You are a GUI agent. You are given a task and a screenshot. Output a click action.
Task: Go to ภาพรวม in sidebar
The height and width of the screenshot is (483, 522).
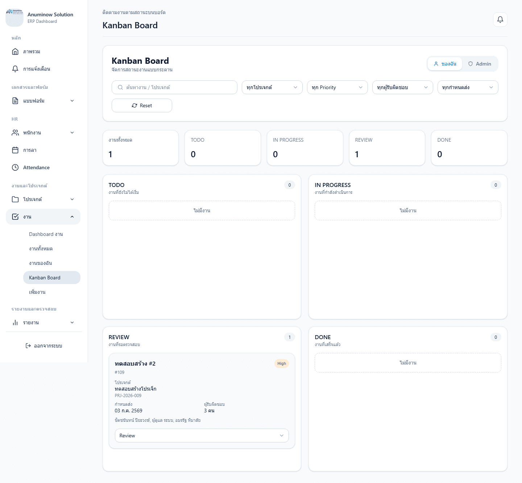[43, 51]
